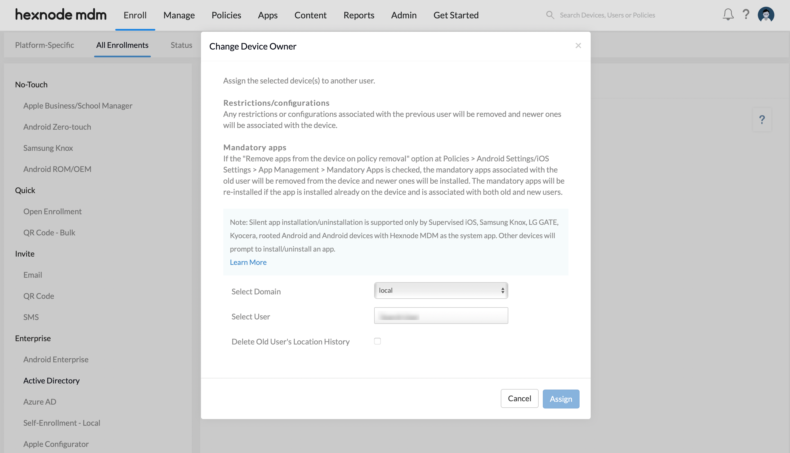This screenshot has width=790, height=453.
Task: Open the Apps menu
Action: coord(268,15)
